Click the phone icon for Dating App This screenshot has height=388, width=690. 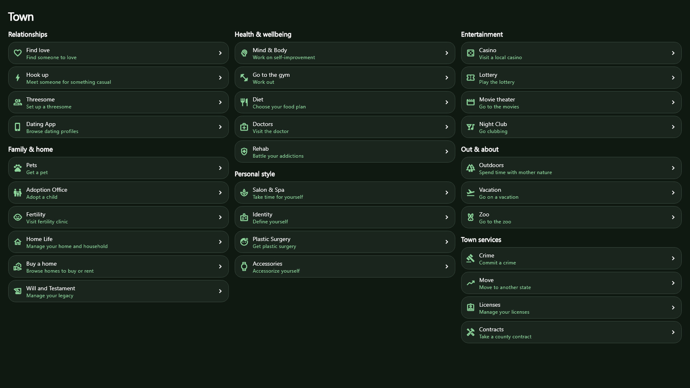pos(18,127)
